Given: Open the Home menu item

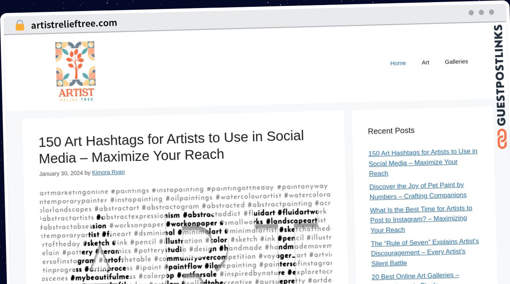Looking at the screenshot, I should point(398,63).
